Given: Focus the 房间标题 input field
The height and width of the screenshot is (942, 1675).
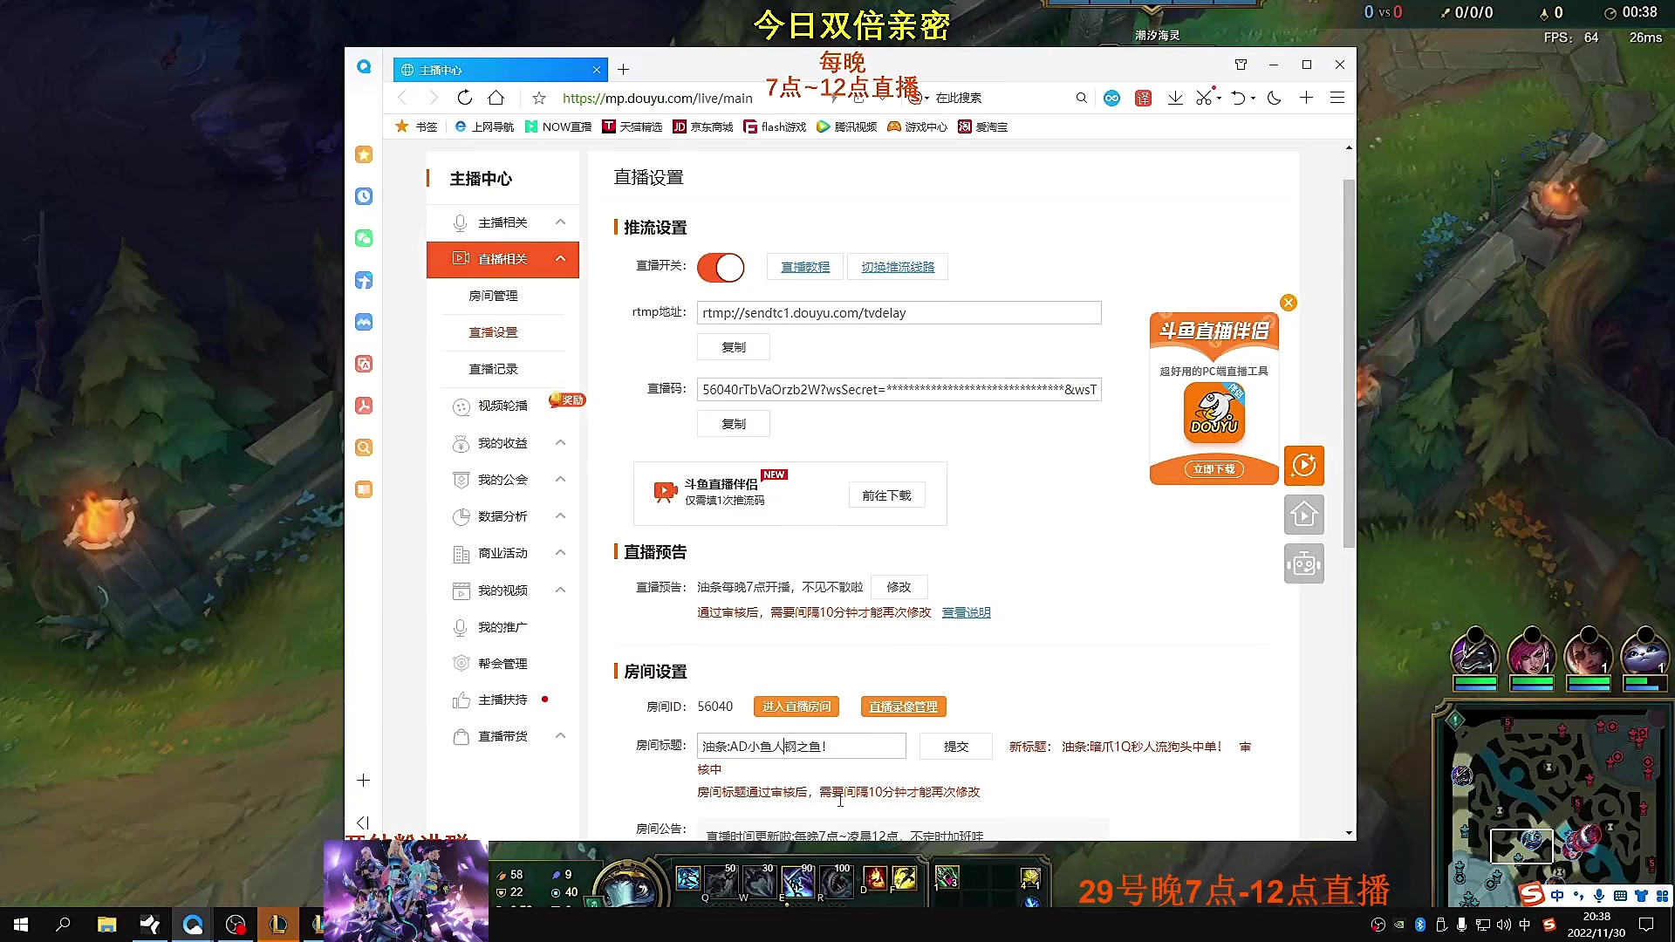Looking at the screenshot, I should click(801, 747).
